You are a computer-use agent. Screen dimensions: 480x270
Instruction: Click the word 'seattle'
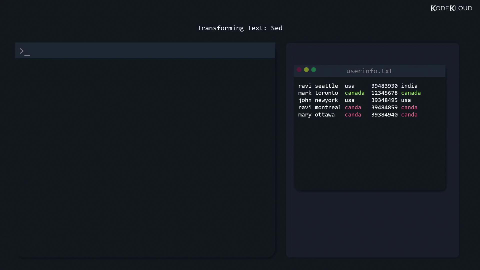[x=326, y=86]
